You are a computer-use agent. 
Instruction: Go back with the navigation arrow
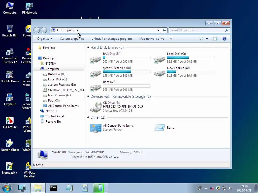(x=37, y=30)
